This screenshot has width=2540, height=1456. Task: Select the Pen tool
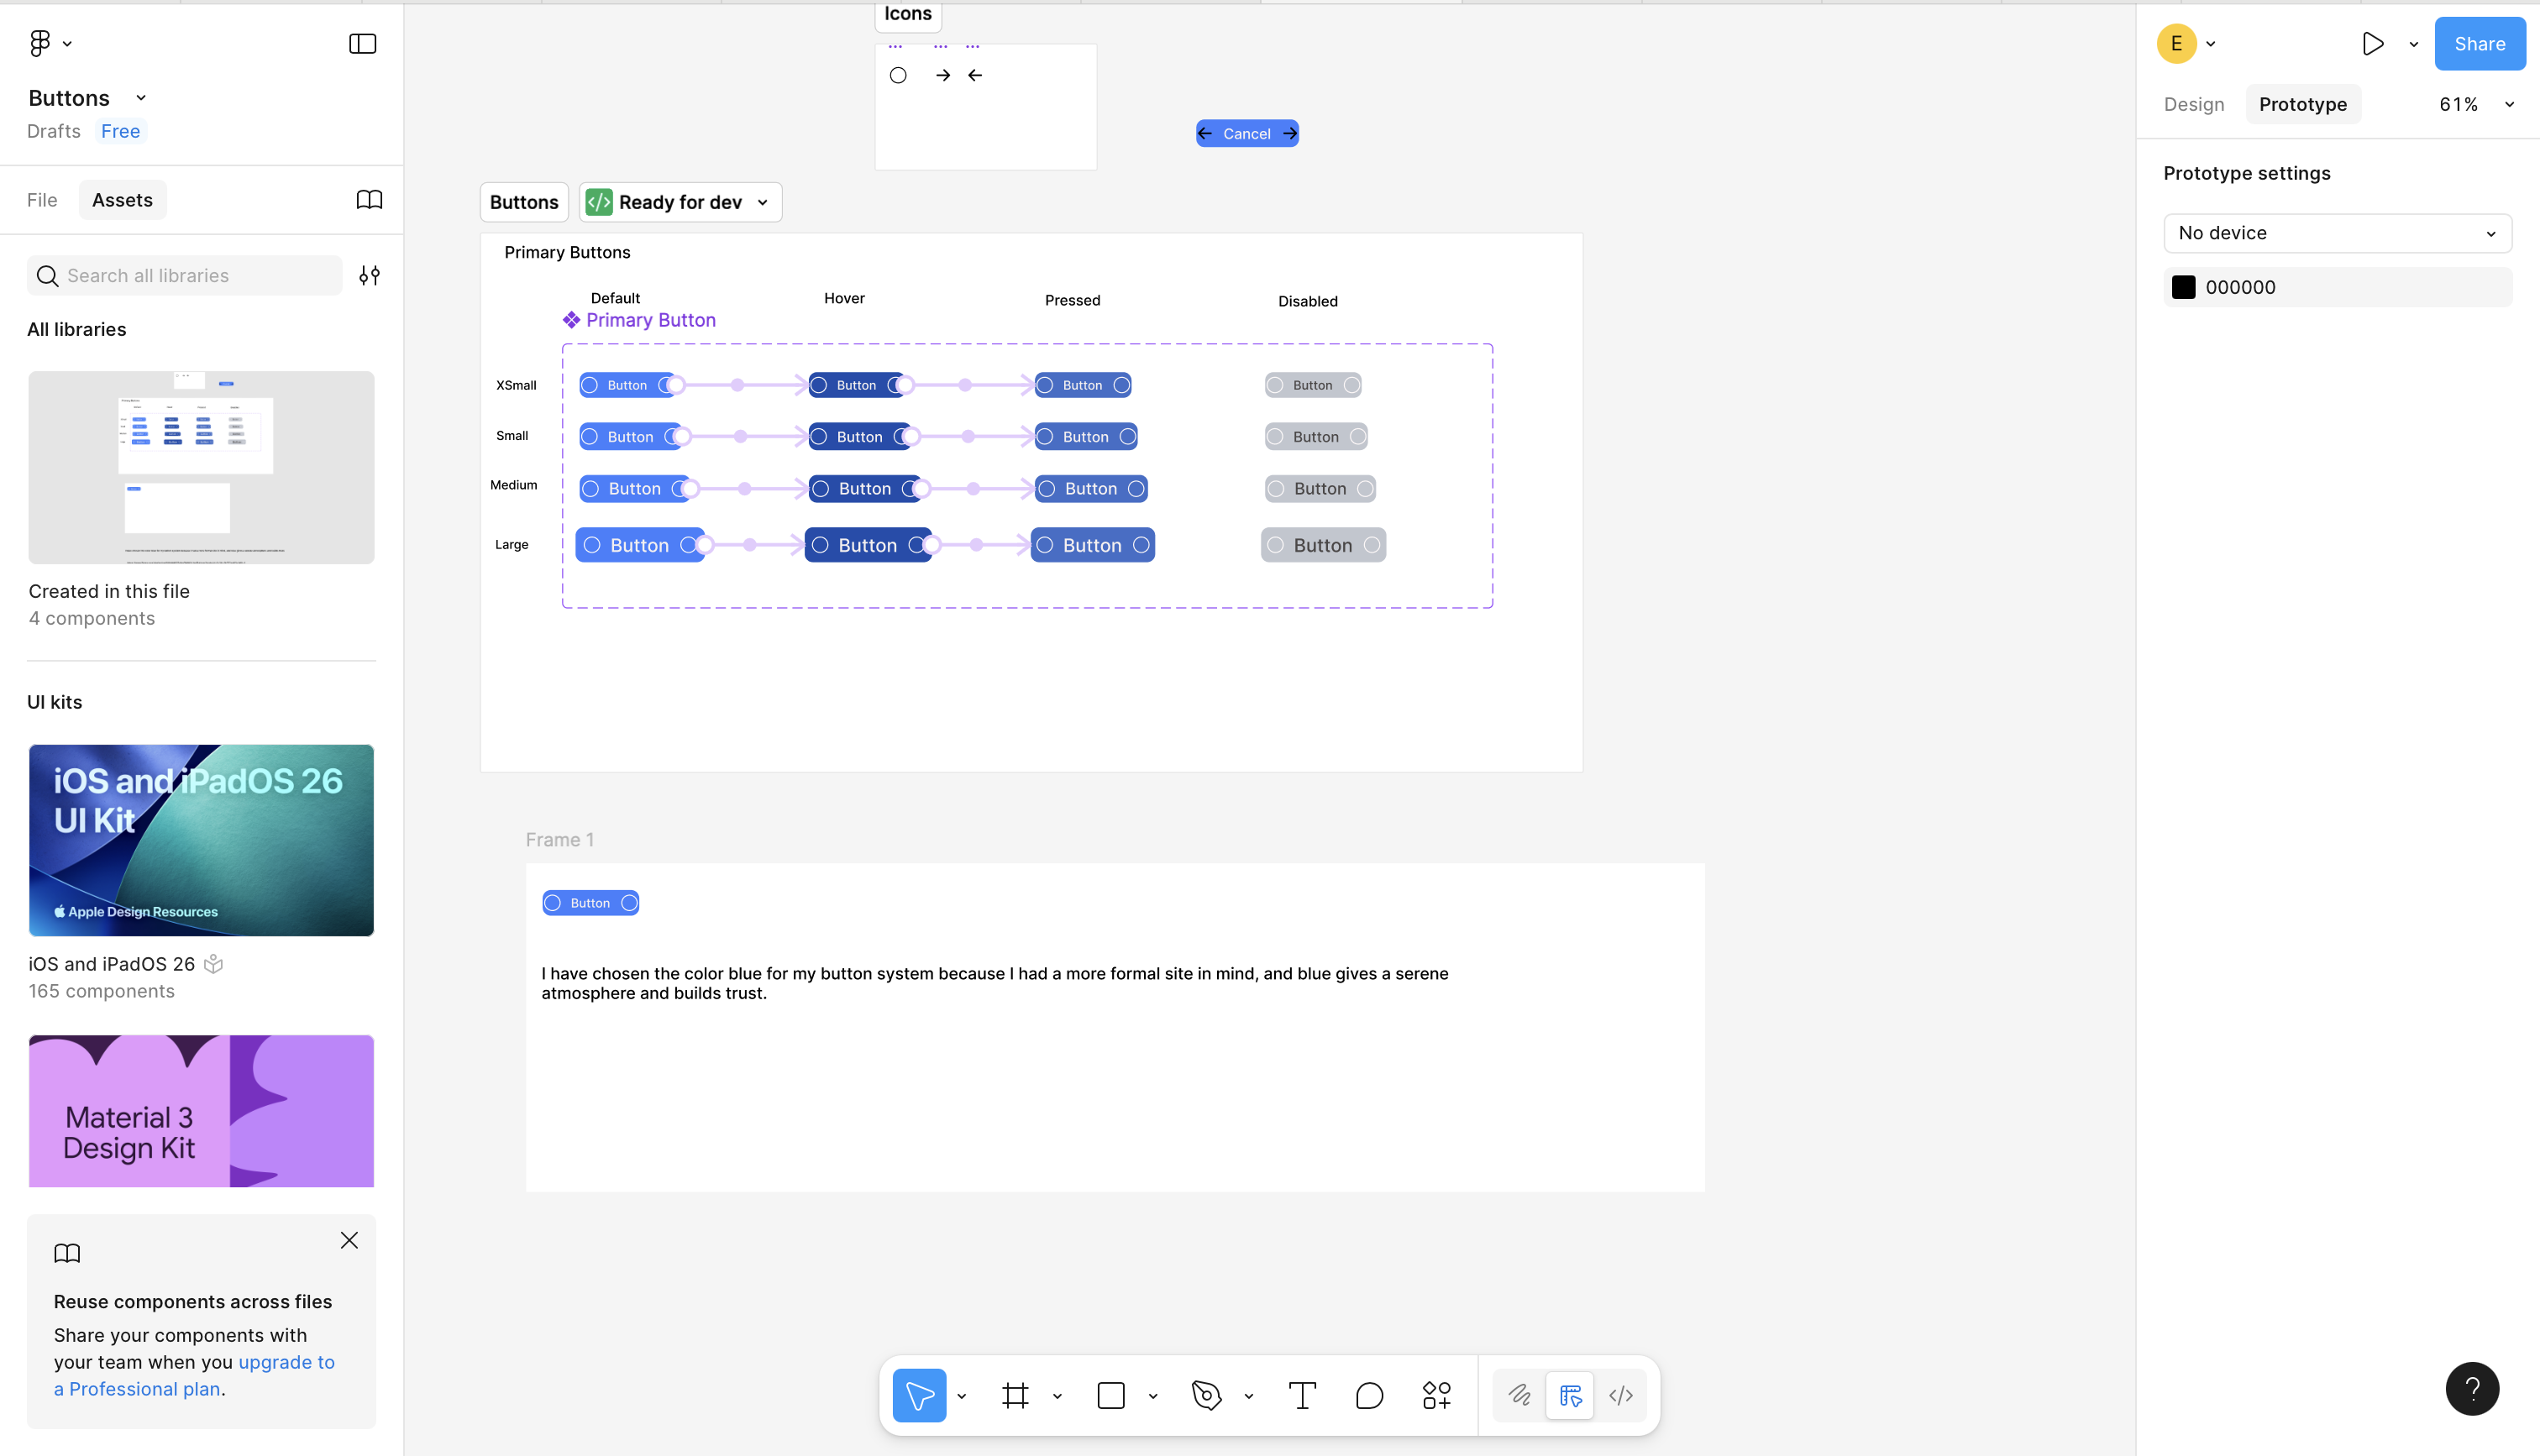pos(1206,1395)
